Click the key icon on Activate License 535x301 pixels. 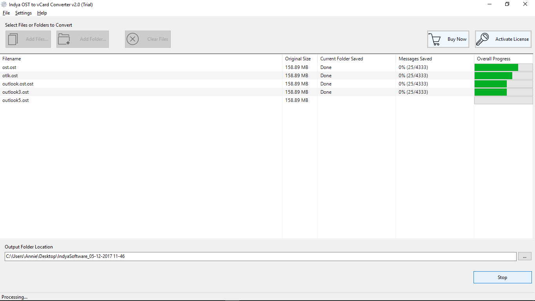click(483, 39)
